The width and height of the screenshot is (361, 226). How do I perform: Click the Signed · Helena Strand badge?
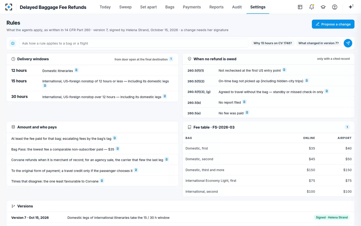click(332, 217)
